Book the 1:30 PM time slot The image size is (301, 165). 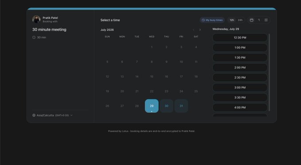[x=240, y=57]
